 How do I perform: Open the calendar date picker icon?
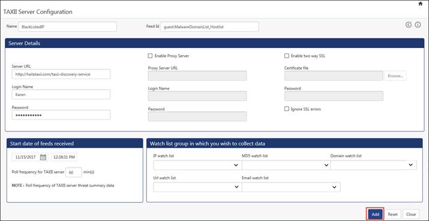click(43, 157)
